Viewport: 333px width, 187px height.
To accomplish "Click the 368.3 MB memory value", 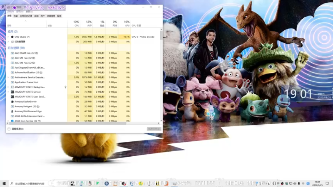I will coord(87,37).
